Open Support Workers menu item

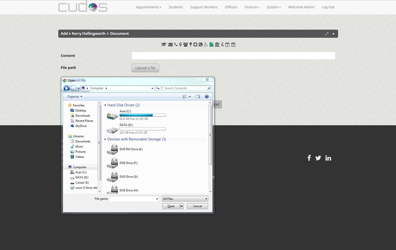tap(203, 7)
